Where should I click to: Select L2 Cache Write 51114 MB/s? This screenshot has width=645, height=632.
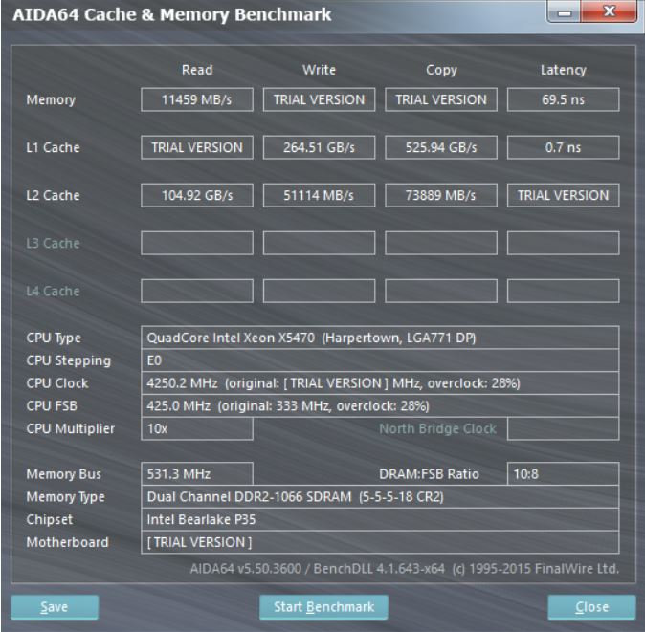(x=320, y=195)
